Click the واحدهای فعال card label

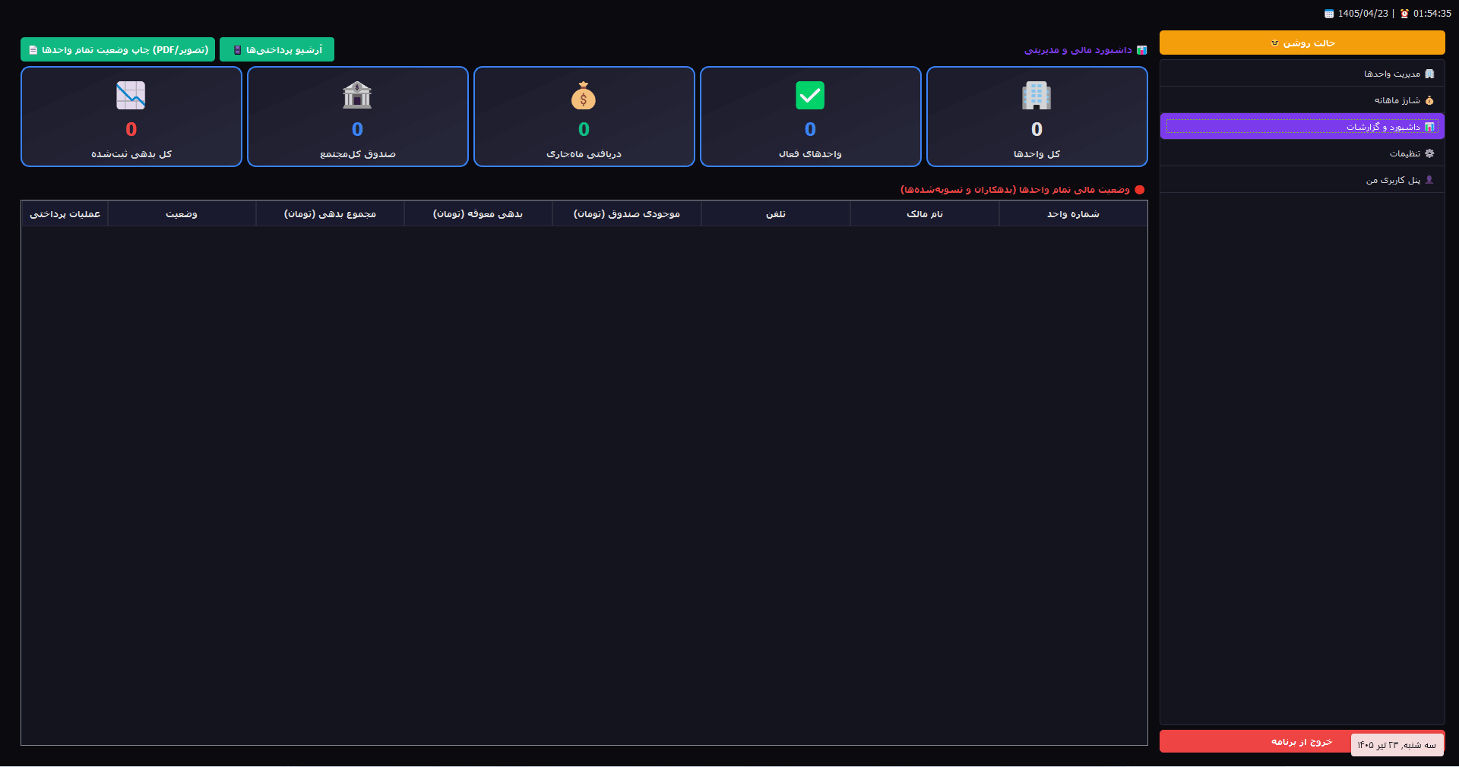click(x=810, y=154)
